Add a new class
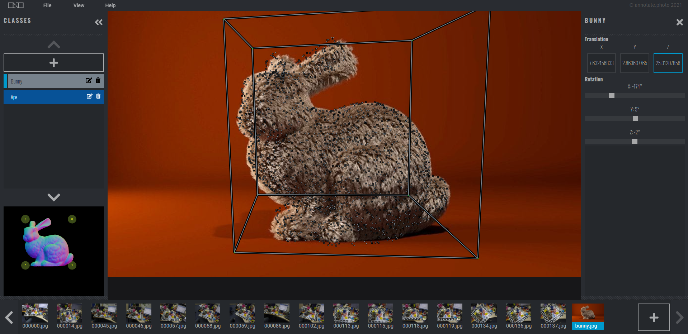Viewport: 688px width, 334px height. [x=54, y=63]
